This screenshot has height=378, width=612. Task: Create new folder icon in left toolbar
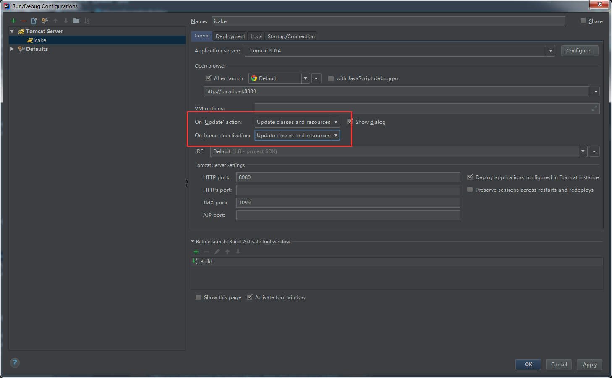[x=76, y=21]
